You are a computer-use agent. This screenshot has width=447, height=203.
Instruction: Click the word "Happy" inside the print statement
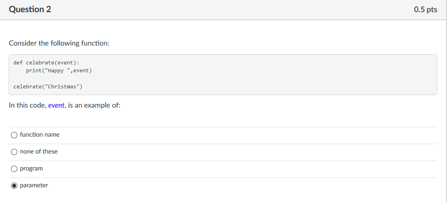(x=55, y=71)
